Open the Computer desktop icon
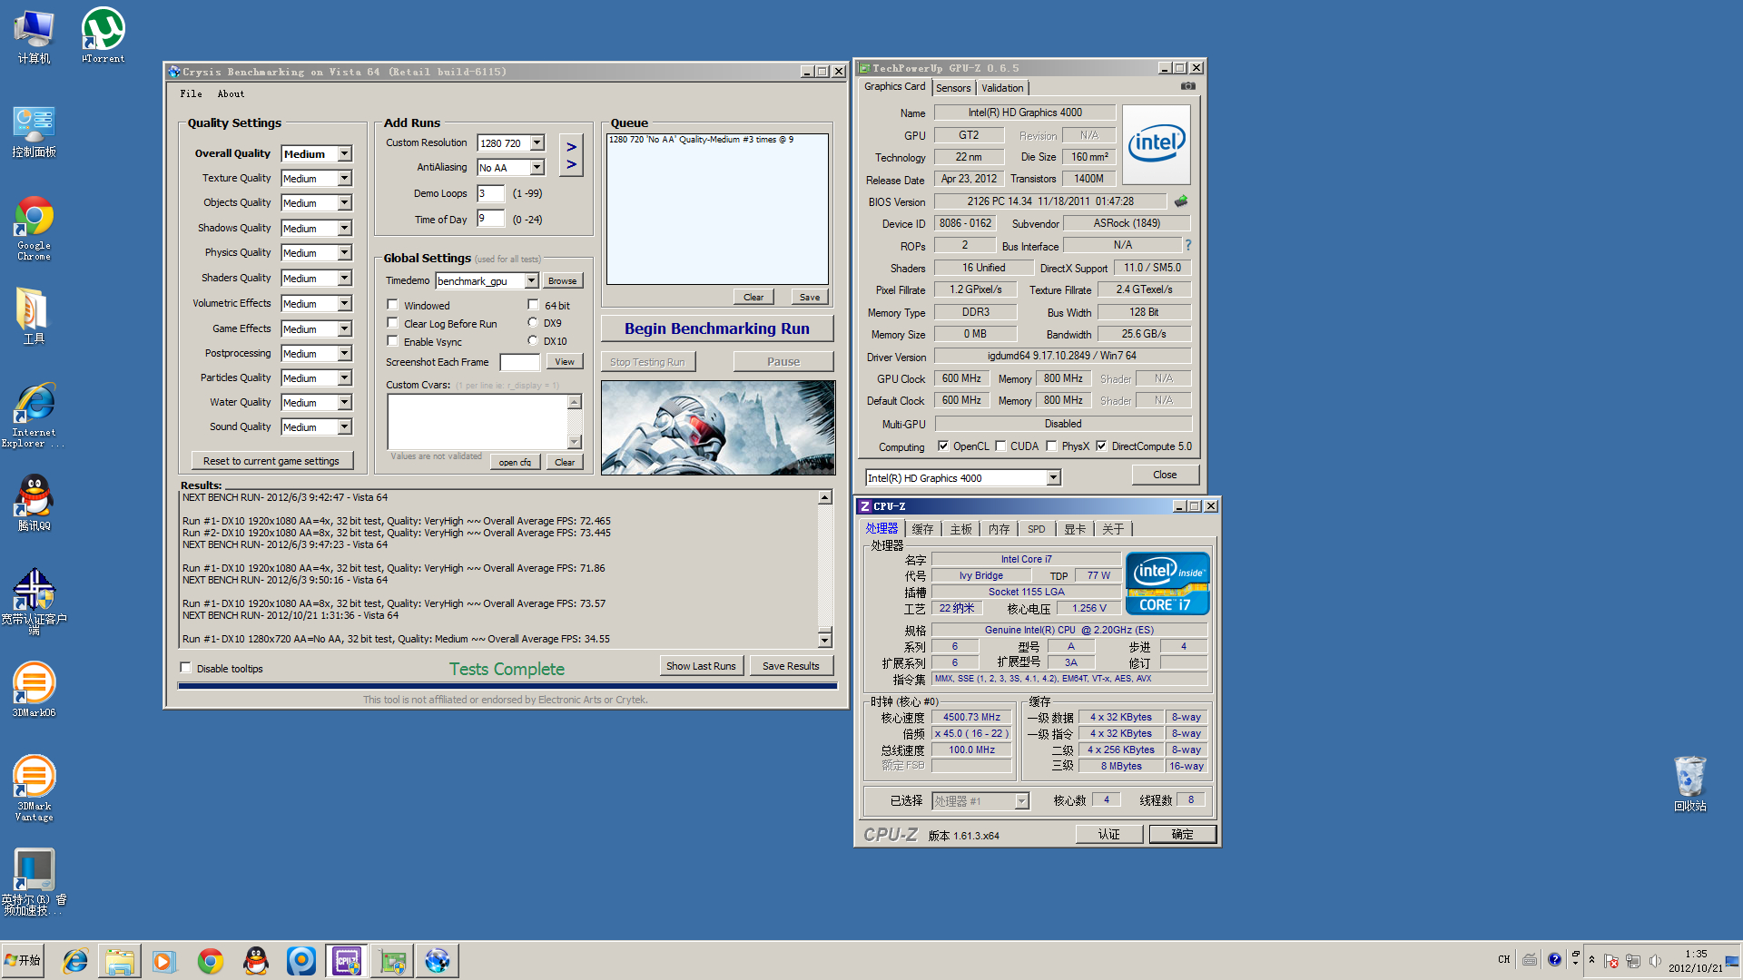Viewport: 1743px width, 980px height. [x=34, y=36]
